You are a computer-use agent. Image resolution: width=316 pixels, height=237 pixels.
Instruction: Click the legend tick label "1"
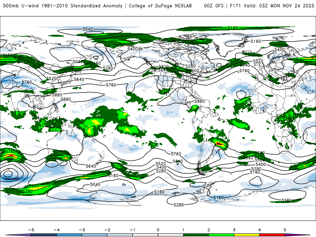pos(183,230)
